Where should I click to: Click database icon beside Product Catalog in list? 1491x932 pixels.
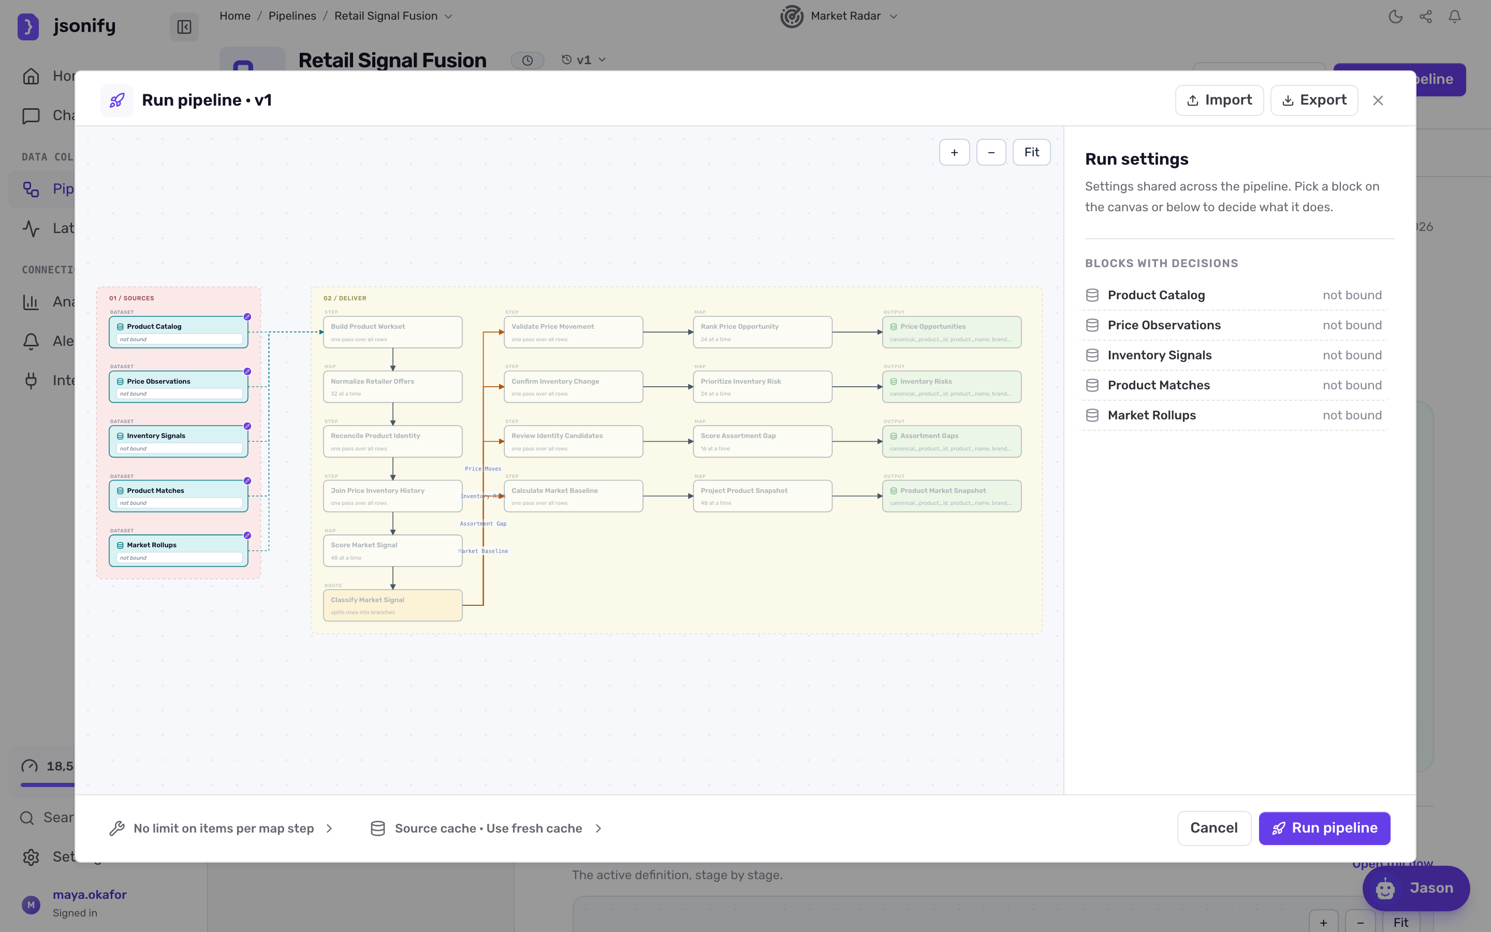[x=1092, y=295]
